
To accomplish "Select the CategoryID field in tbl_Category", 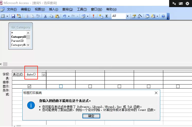I will 19,37.
